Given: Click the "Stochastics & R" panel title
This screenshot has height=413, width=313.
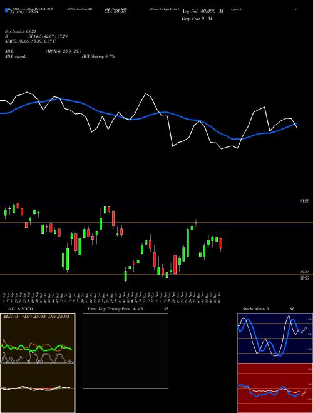Looking at the screenshot, I should [x=255, y=309].
